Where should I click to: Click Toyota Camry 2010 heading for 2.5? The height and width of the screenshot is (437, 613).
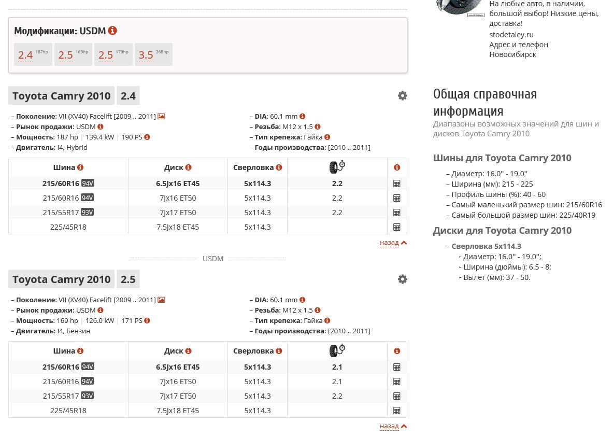[61, 279]
